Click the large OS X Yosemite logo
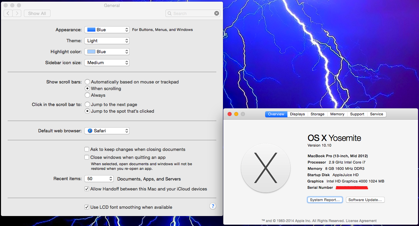Screen dimensions: 419x226 [266, 168]
